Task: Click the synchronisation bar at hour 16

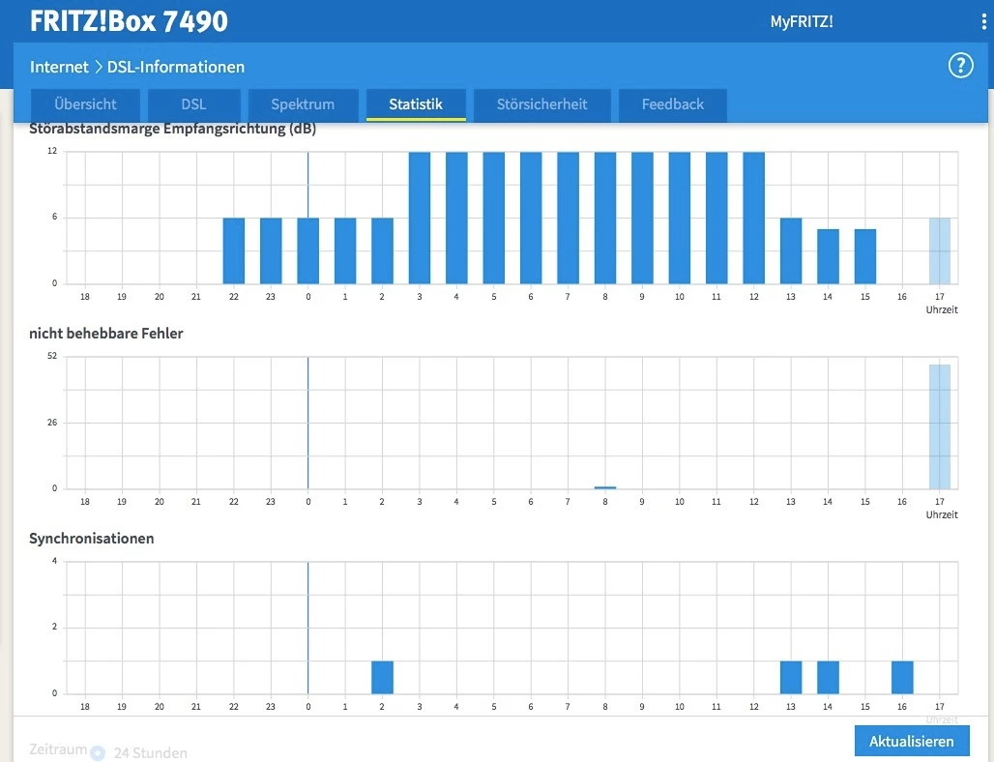Action: pyautogui.click(x=902, y=677)
